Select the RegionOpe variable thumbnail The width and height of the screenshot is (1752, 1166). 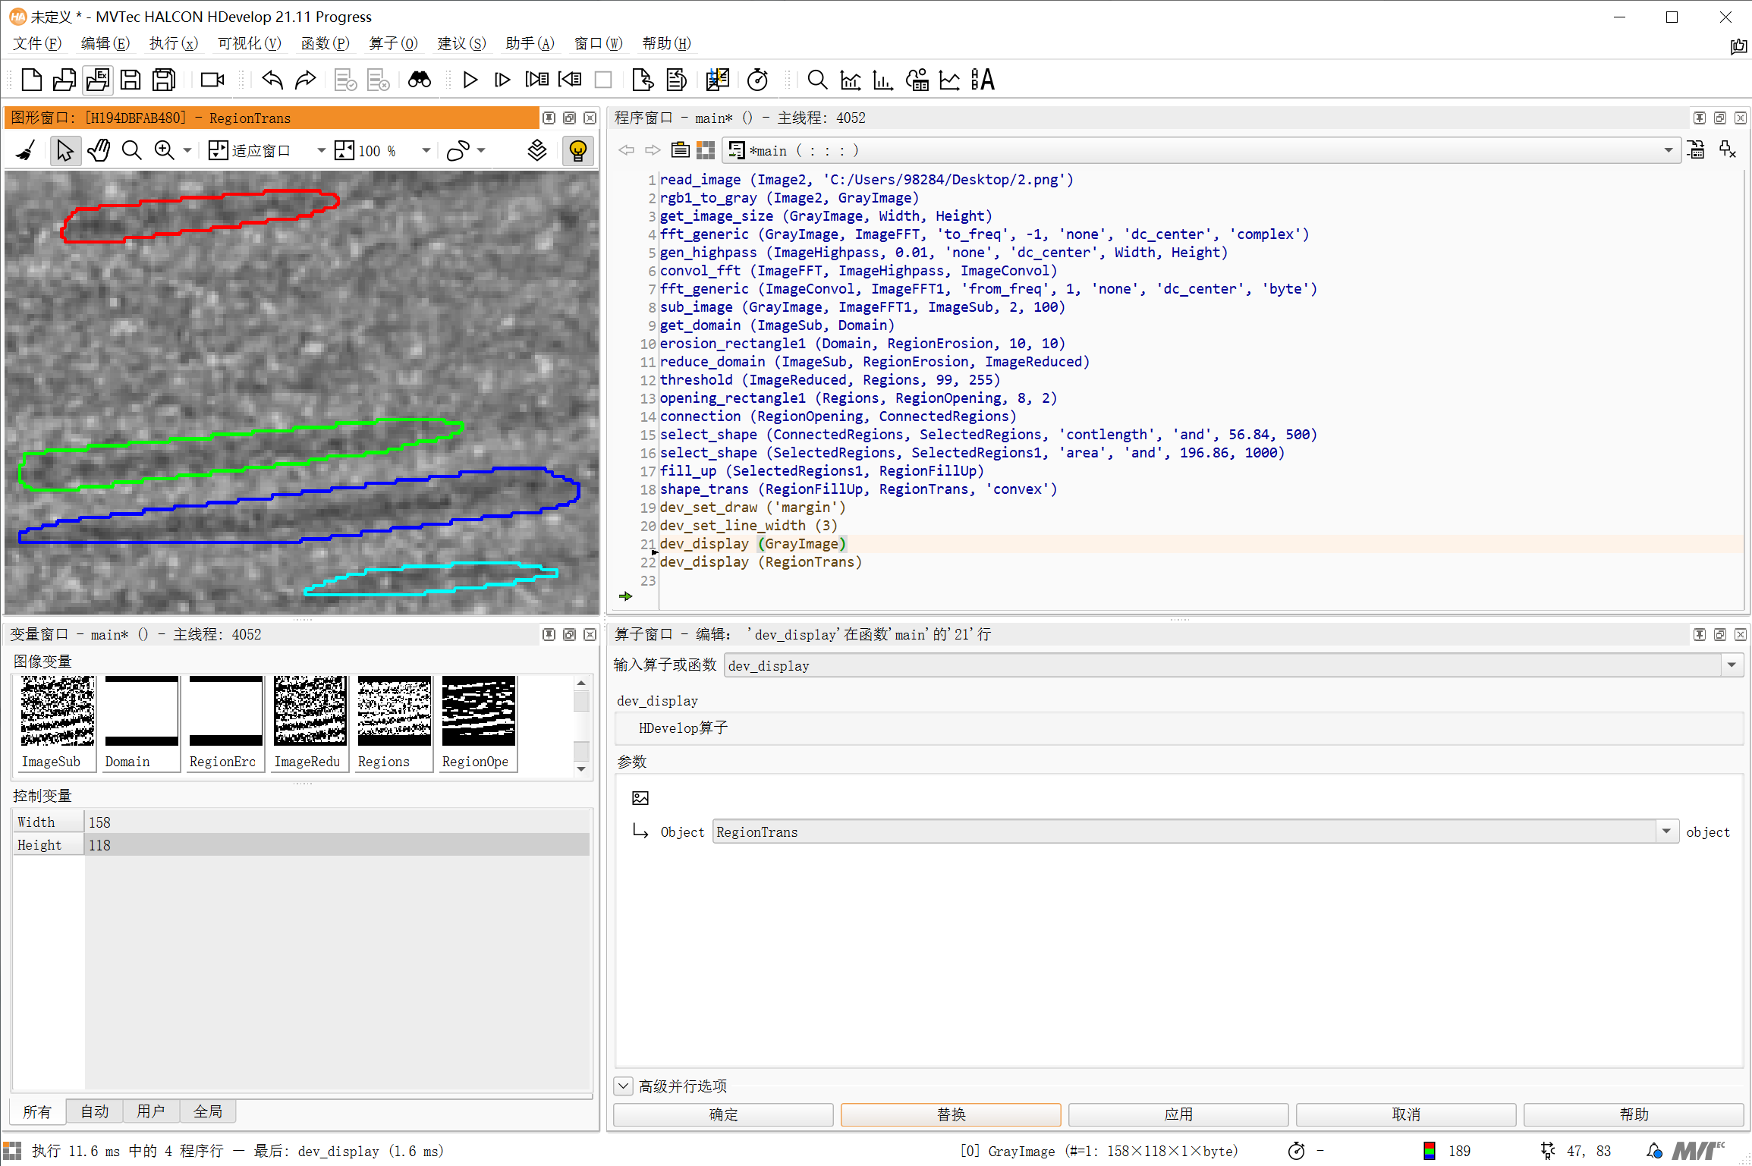(478, 723)
